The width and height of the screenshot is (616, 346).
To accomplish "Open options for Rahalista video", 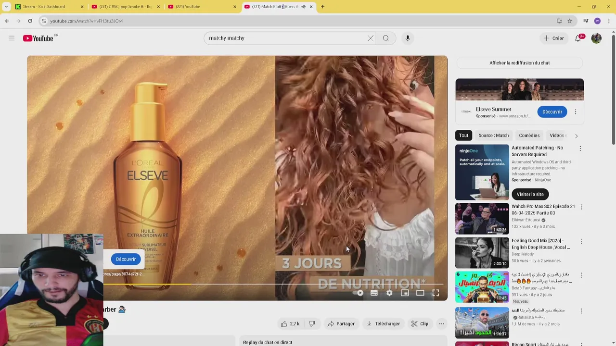I will 581,311.
